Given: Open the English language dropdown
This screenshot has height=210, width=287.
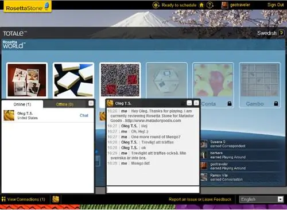Looking at the screenshot, I should 261,200.
